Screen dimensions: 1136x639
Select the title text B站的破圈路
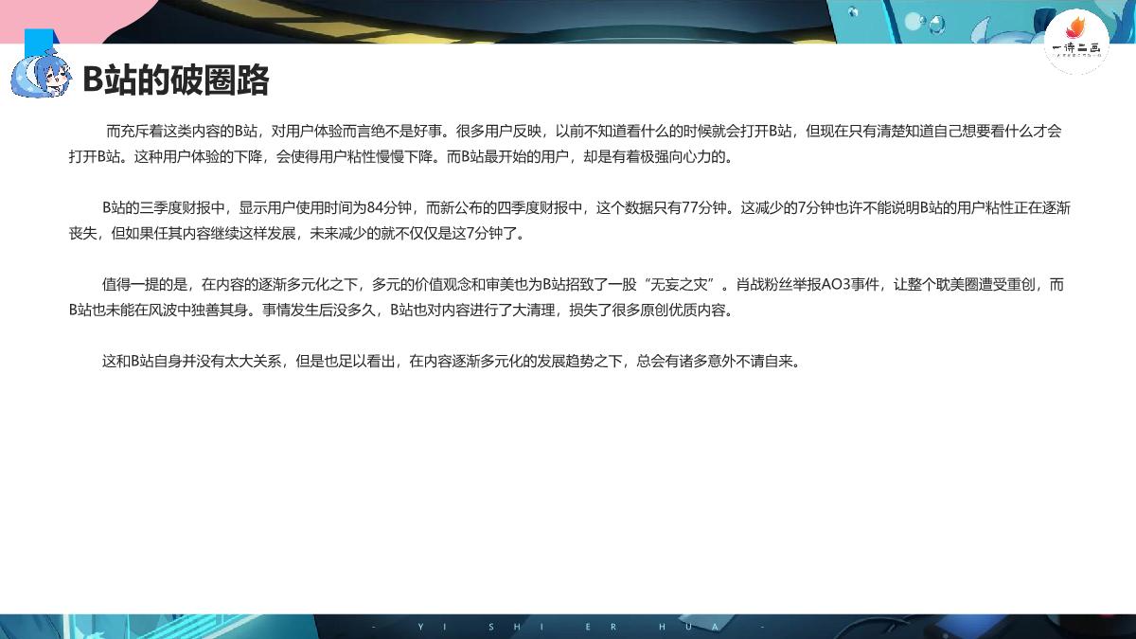178,80
